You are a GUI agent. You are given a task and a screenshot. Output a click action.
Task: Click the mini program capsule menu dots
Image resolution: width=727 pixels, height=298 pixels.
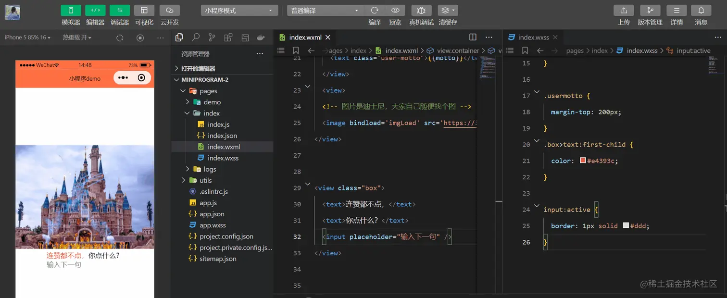(123, 78)
